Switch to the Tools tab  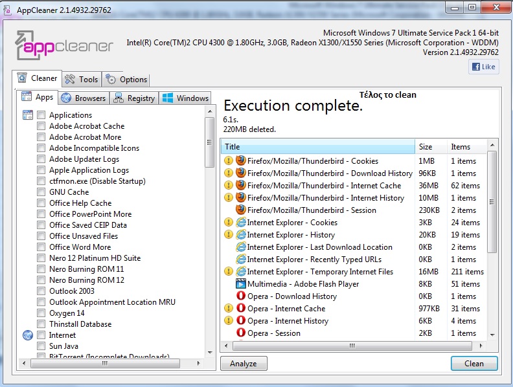[82, 79]
